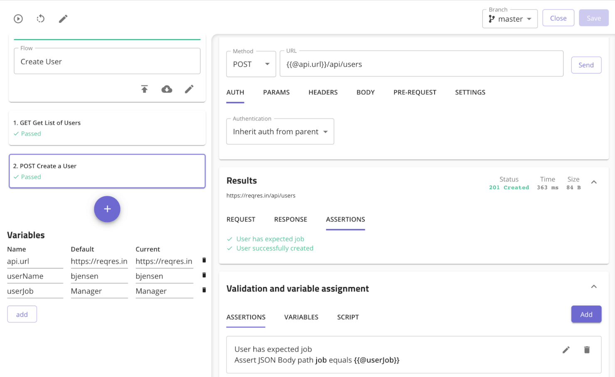The height and width of the screenshot is (377, 615).
Task: Click the history/reset icon in the toolbar
Action: pyautogui.click(x=40, y=19)
